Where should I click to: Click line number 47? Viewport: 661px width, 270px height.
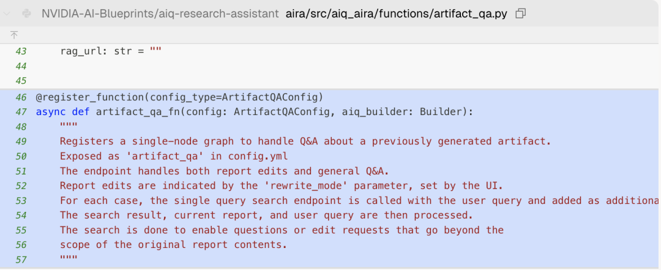[21, 111]
